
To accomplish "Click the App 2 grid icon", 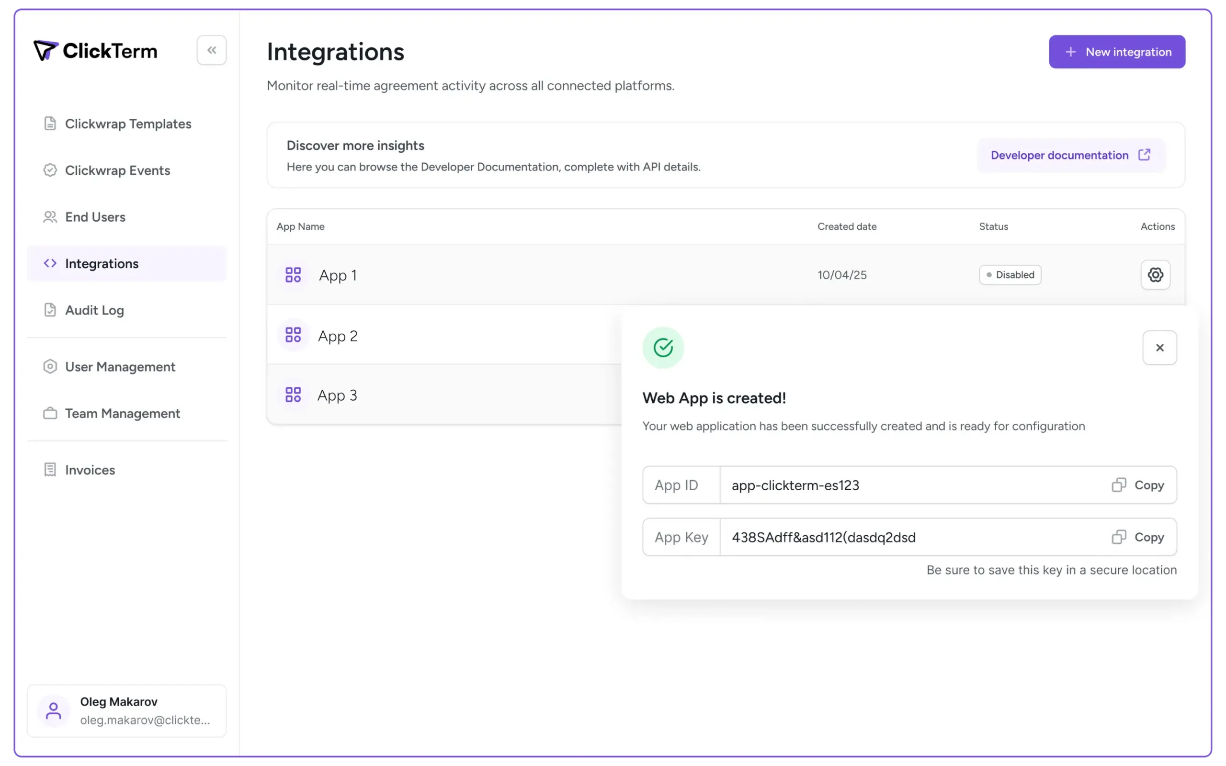I will pos(293,335).
